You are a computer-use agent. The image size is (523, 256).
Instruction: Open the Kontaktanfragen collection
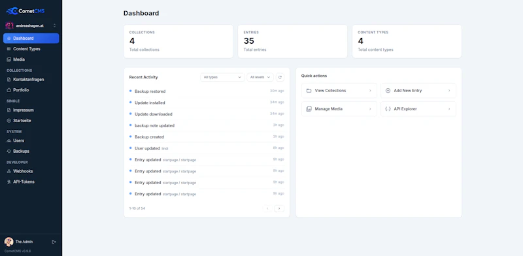click(31, 80)
